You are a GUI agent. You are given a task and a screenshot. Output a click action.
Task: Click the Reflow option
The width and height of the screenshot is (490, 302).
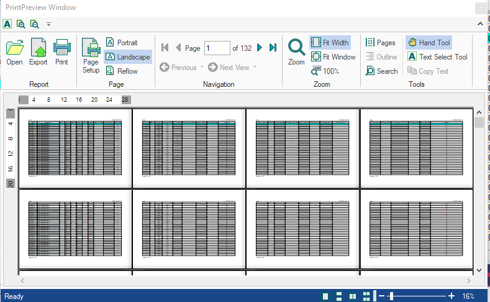[x=122, y=71]
